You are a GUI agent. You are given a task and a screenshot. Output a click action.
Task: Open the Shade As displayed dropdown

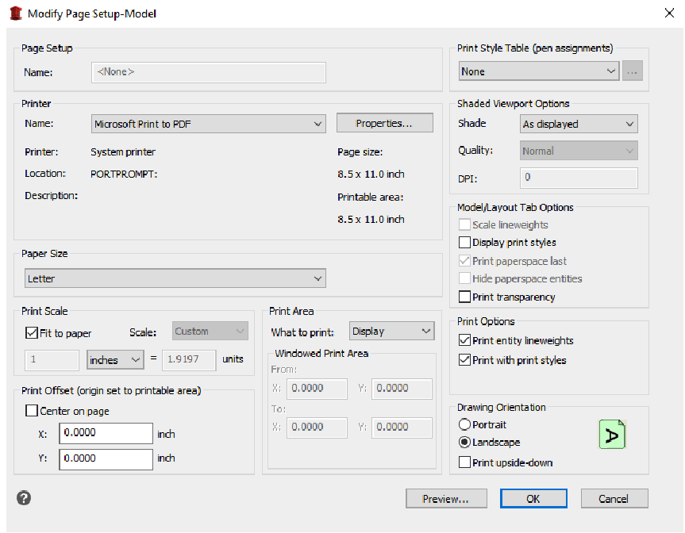coord(579,124)
